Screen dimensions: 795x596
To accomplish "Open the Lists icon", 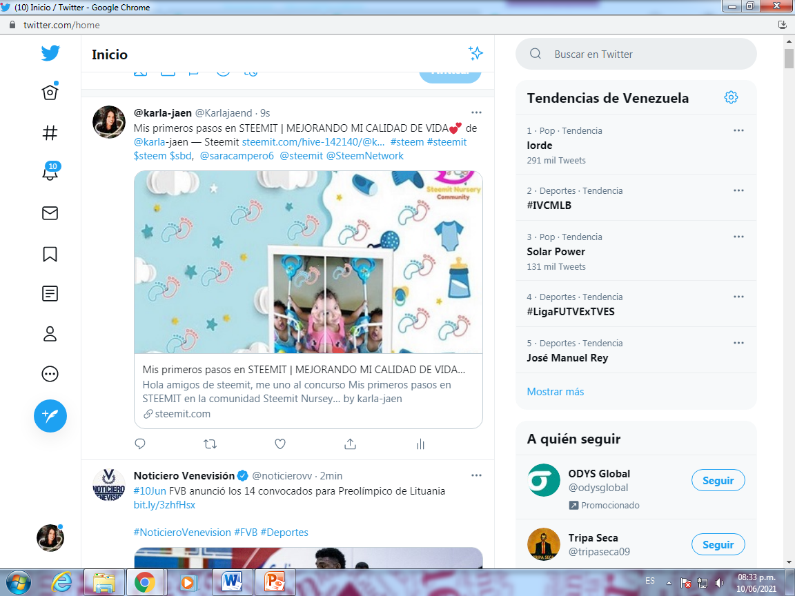I will coord(50,293).
